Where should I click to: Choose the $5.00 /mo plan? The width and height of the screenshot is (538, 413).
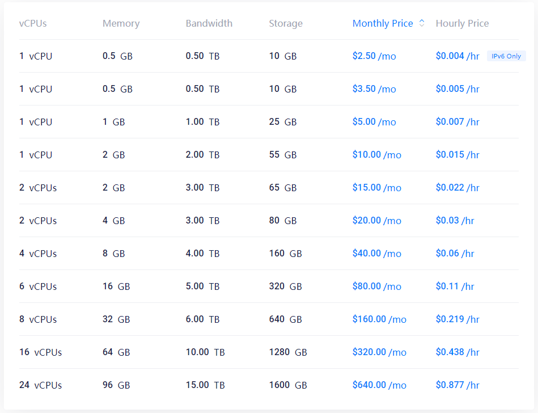(x=374, y=122)
